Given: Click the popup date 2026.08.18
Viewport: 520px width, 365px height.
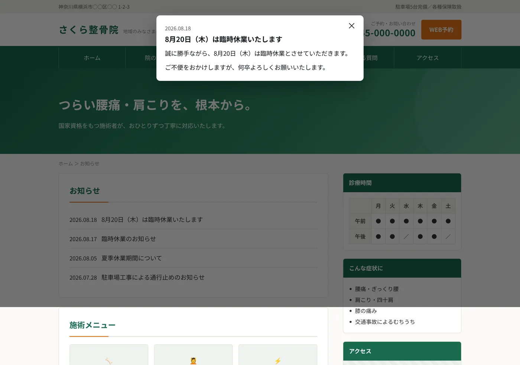Looking at the screenshot, I should 178,29.
